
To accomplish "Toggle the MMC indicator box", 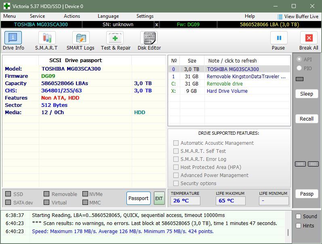I will [85, 202].
